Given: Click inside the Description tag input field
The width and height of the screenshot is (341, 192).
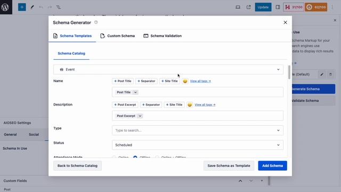Looking at the screenshot, I should point(198,116).
